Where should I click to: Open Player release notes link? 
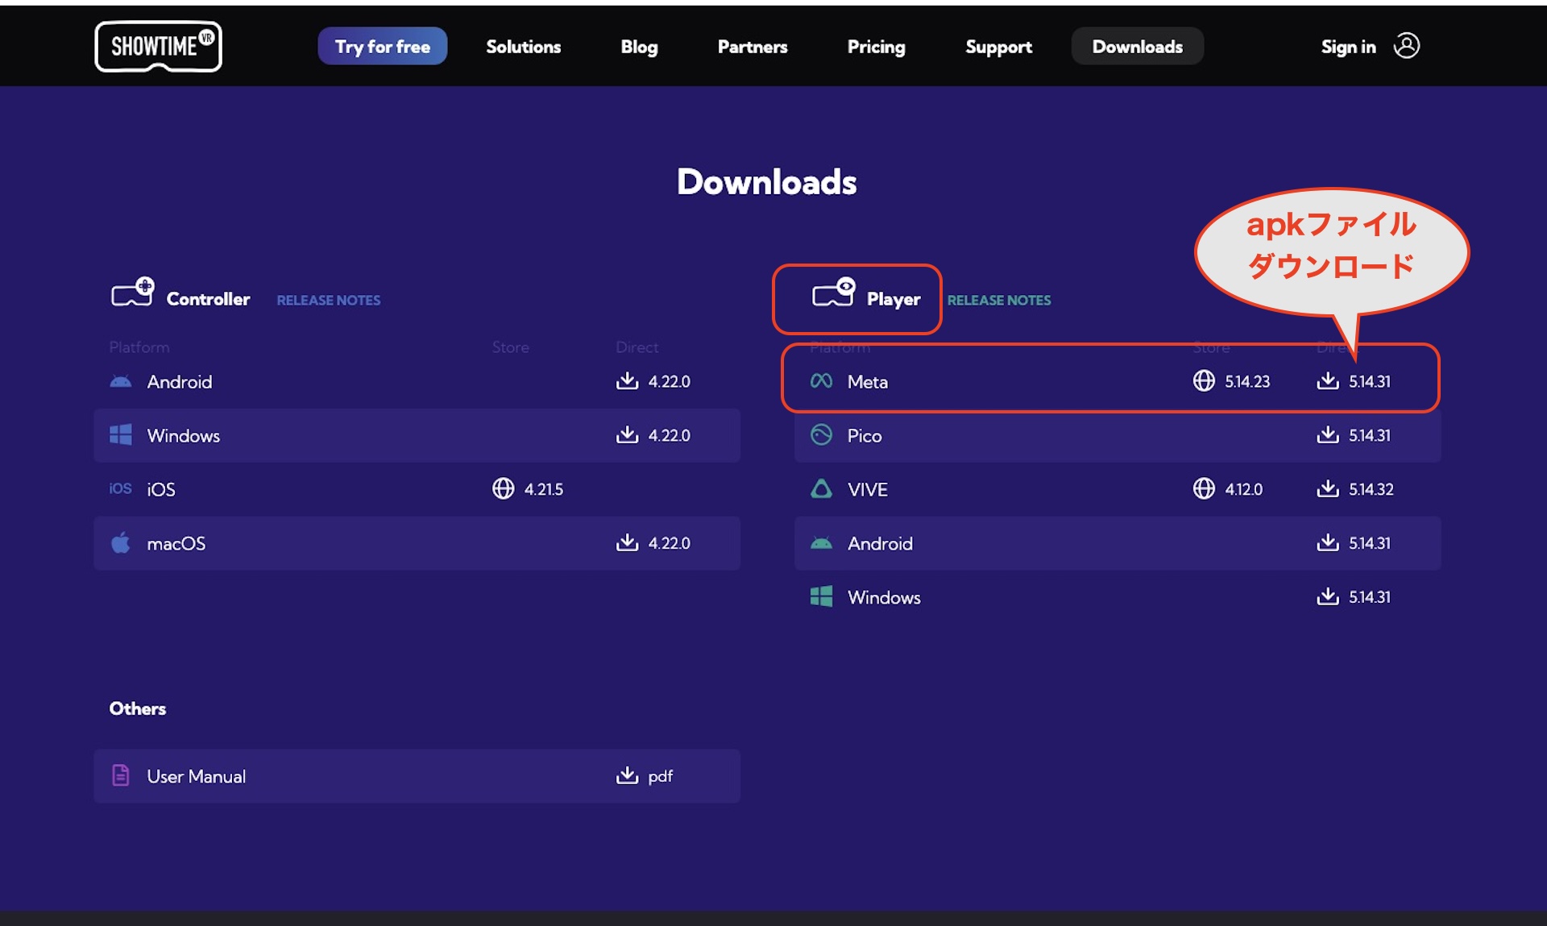tap(998, 300)
